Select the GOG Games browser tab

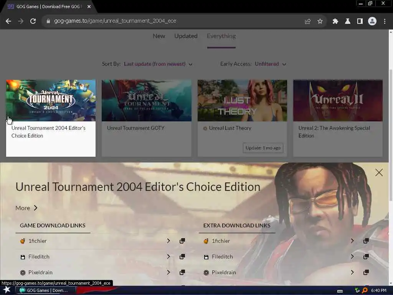tap(49, 7)
